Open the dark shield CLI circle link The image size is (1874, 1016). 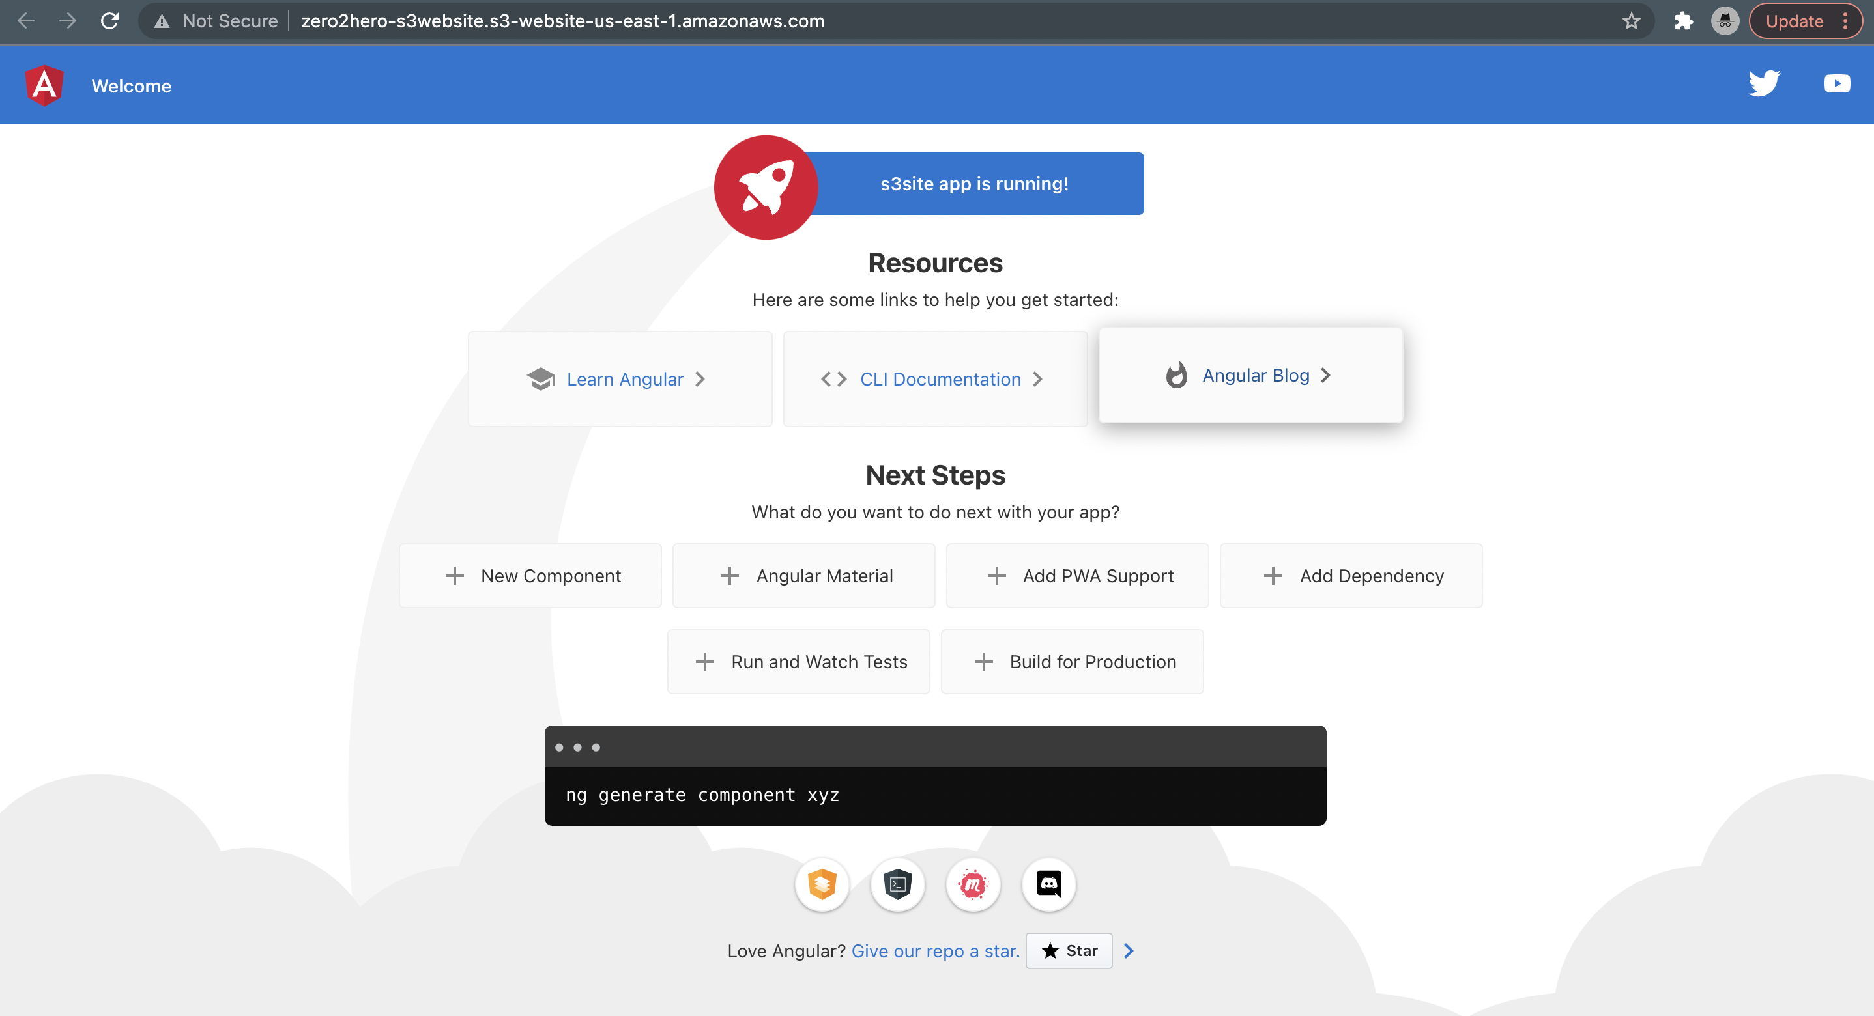click(x=898, y=884)
